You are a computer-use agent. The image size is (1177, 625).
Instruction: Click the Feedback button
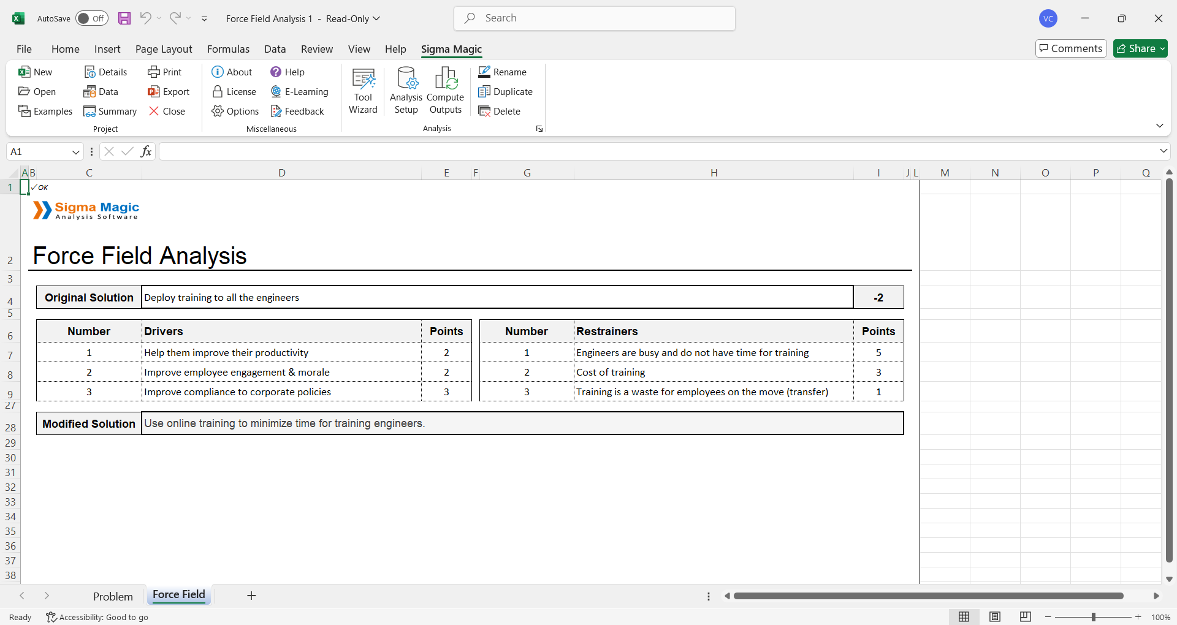298,112
